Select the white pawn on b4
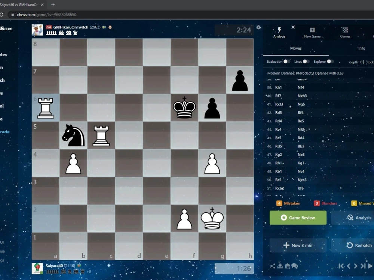The height and width of the screenshot is (280, 374). click(x=73, y=164)
